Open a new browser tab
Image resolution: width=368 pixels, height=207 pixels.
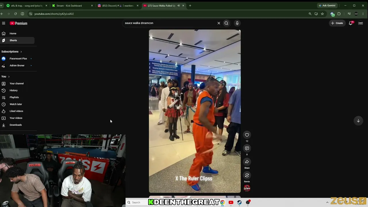[x=190, y=5]
